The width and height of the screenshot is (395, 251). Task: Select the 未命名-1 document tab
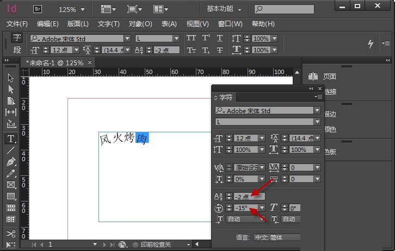tap(54, 63)
